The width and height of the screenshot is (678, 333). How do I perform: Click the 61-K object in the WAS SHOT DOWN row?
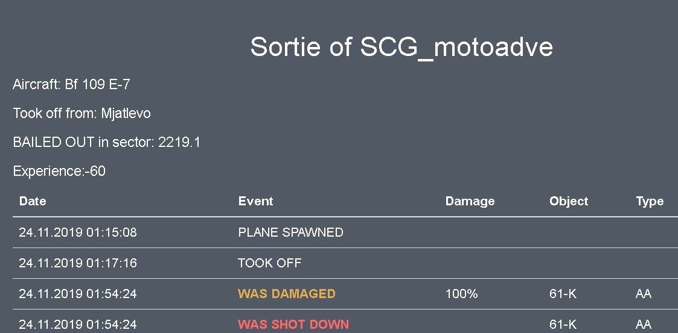tap(563, 325)
